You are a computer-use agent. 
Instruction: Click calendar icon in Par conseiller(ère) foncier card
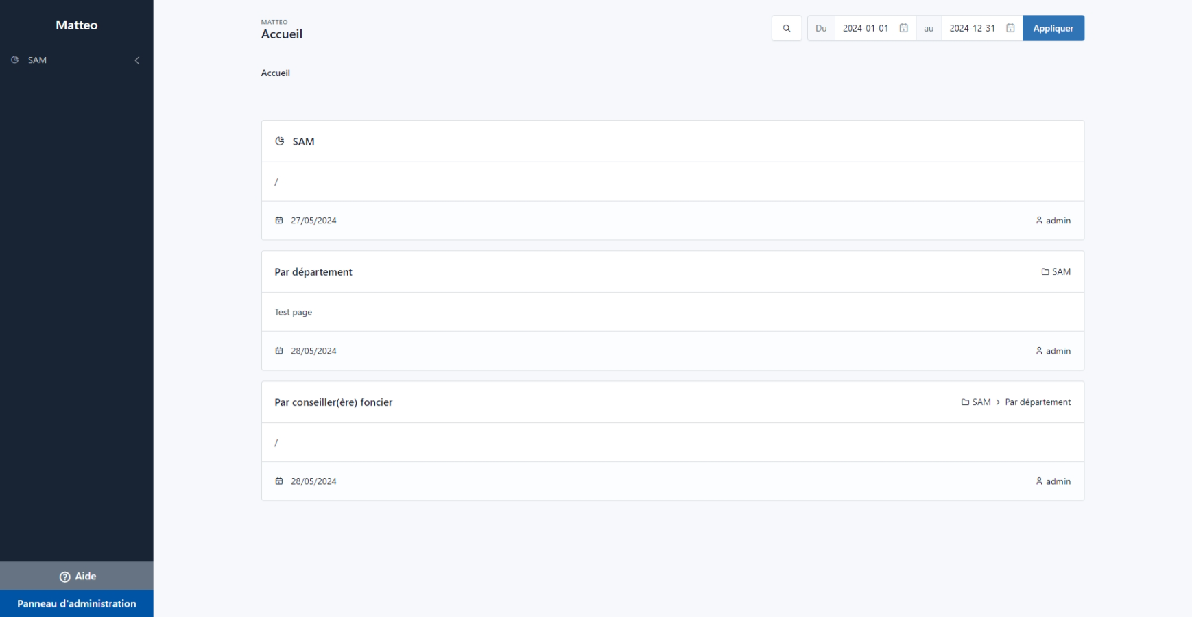click(x=279, y=481)
